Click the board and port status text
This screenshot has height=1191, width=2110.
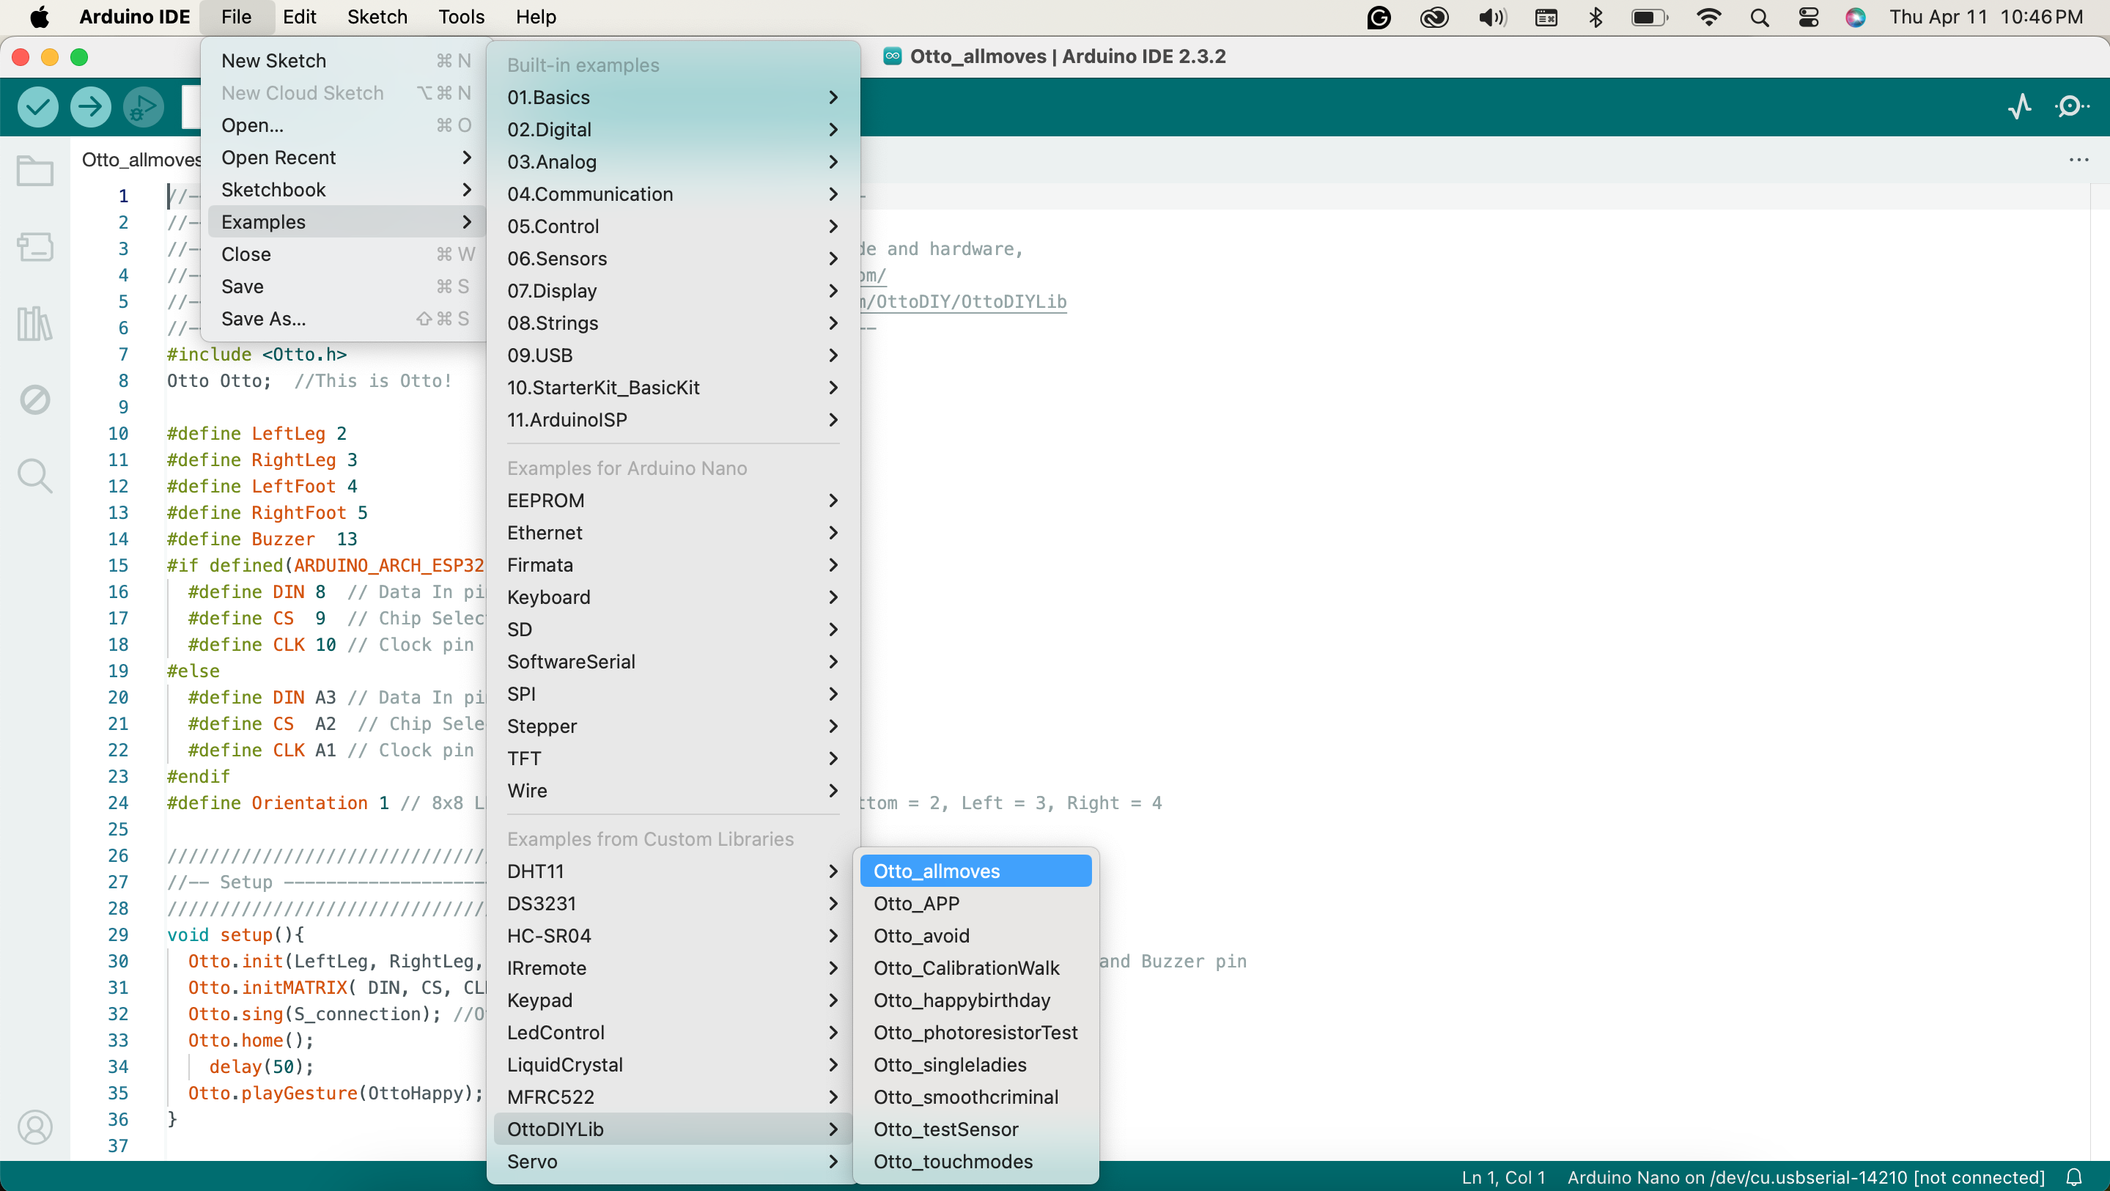[1805, 1177]
